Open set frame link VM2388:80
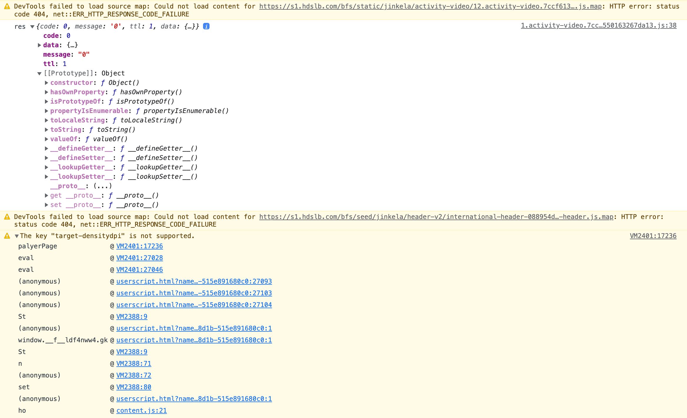Viewport: 687px width, 418px height. tap(134, 387)
